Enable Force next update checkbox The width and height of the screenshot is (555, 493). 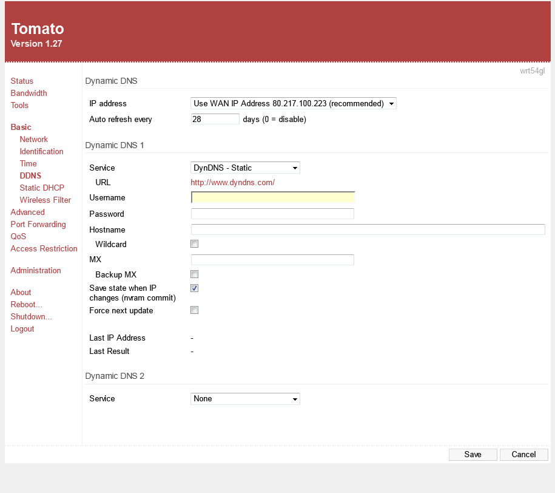(x=195, y=310)
